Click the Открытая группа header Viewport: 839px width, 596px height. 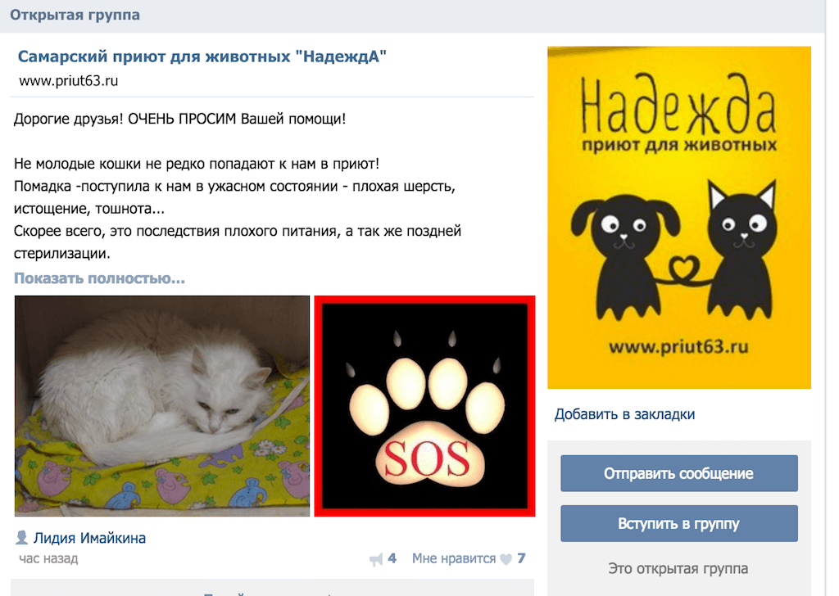75,15
